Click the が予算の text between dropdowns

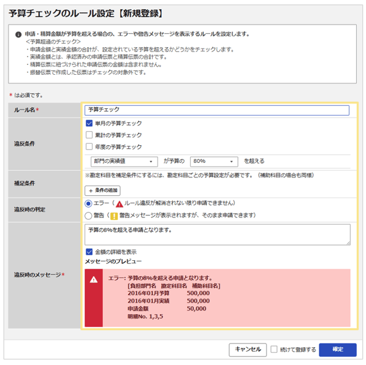tap(174, 161)
